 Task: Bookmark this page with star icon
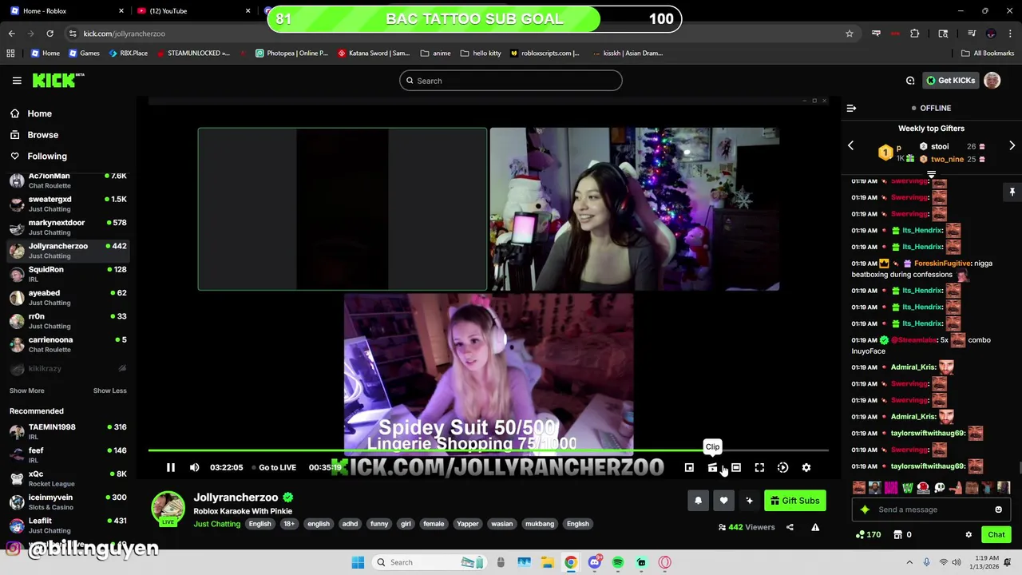click(850, 34)
